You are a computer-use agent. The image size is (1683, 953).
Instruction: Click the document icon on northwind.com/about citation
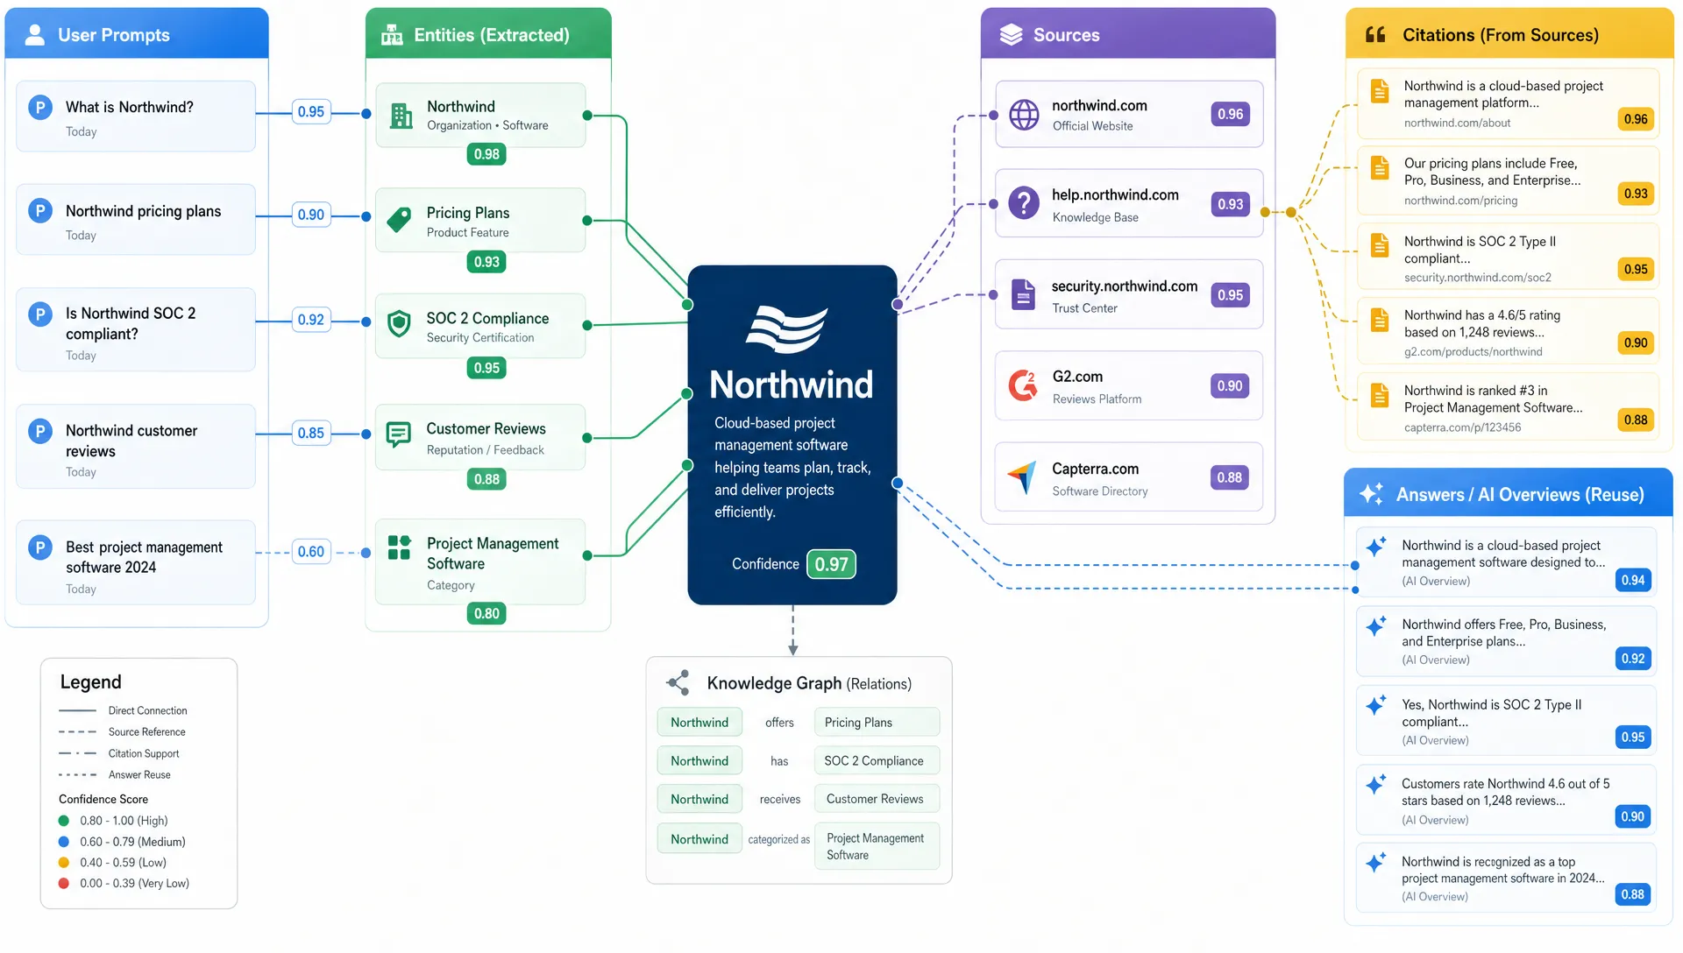[1380, 91]
